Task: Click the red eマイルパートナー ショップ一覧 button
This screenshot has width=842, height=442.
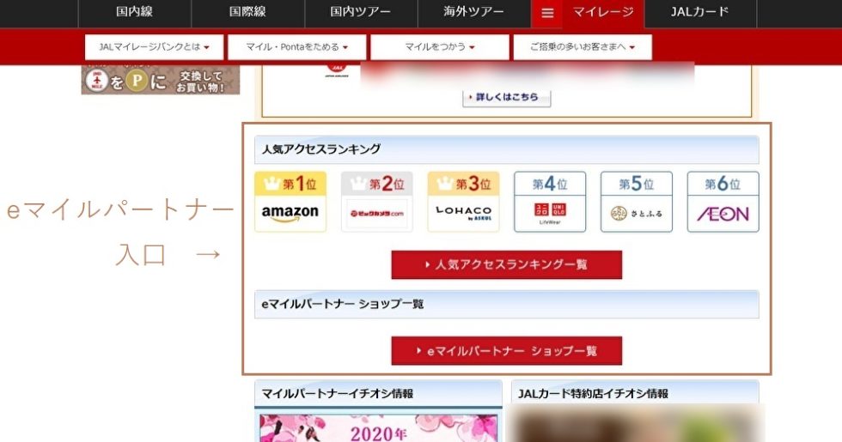Action: point(506,351)
